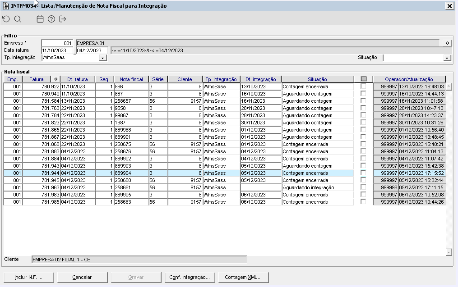Click the Cliente column header
Screen dimensions: 458x287
pos(185,79)
